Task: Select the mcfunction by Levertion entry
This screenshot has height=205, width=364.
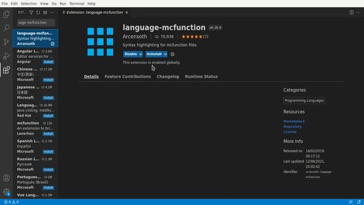Action: (x=35, y=128)
